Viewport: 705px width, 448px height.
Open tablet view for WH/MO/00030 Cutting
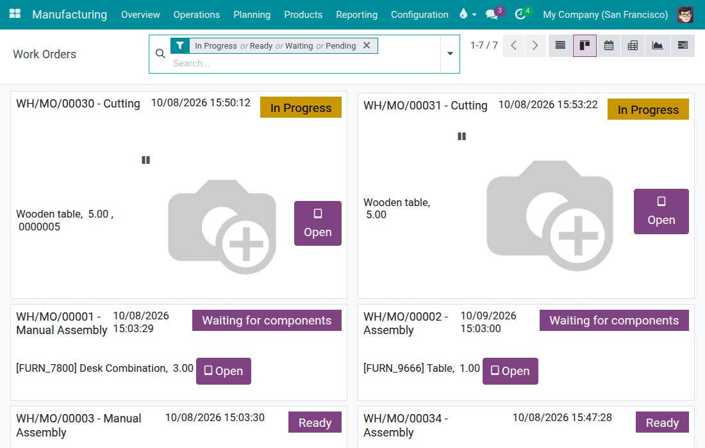pyautogui.click(x=318, y=223)
